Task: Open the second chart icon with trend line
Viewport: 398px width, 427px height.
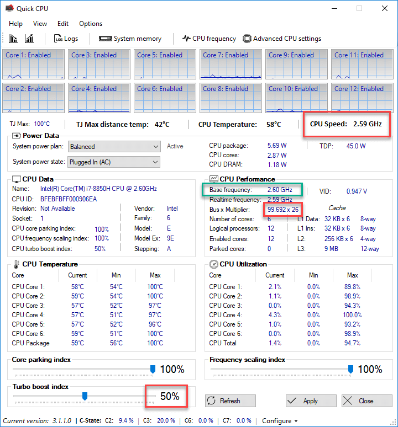Action: click(29, 39)
